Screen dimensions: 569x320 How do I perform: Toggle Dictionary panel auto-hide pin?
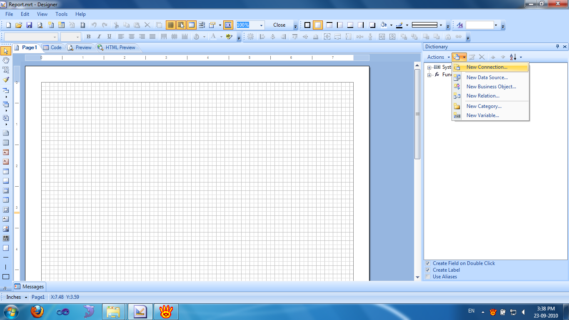pos(558,47)
